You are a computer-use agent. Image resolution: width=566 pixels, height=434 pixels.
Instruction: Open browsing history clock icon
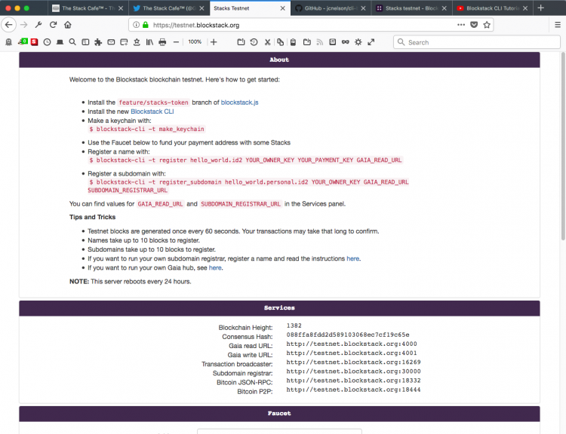pos(47,42)
